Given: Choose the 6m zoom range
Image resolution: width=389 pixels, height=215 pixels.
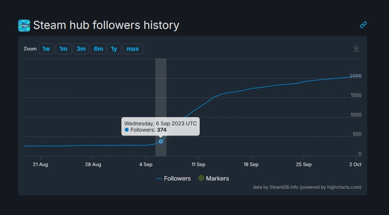Looking at the screenshot, I should click(98, 49).
